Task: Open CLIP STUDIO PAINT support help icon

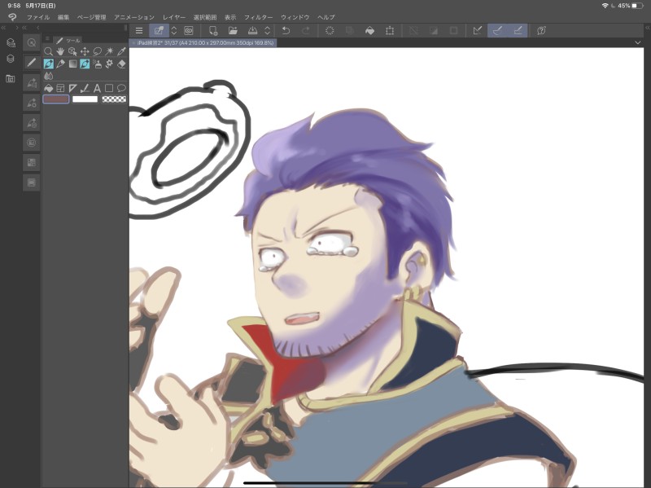Action: tap(541, 31)
